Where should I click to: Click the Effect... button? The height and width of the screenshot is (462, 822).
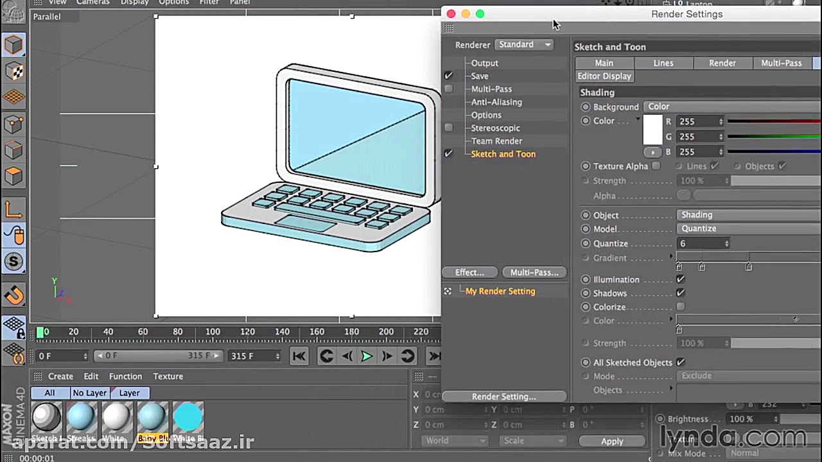469,273
